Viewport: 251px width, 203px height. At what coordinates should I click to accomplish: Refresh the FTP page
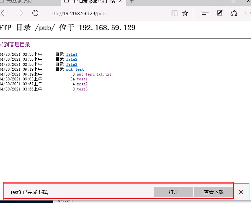click(35, 13)
